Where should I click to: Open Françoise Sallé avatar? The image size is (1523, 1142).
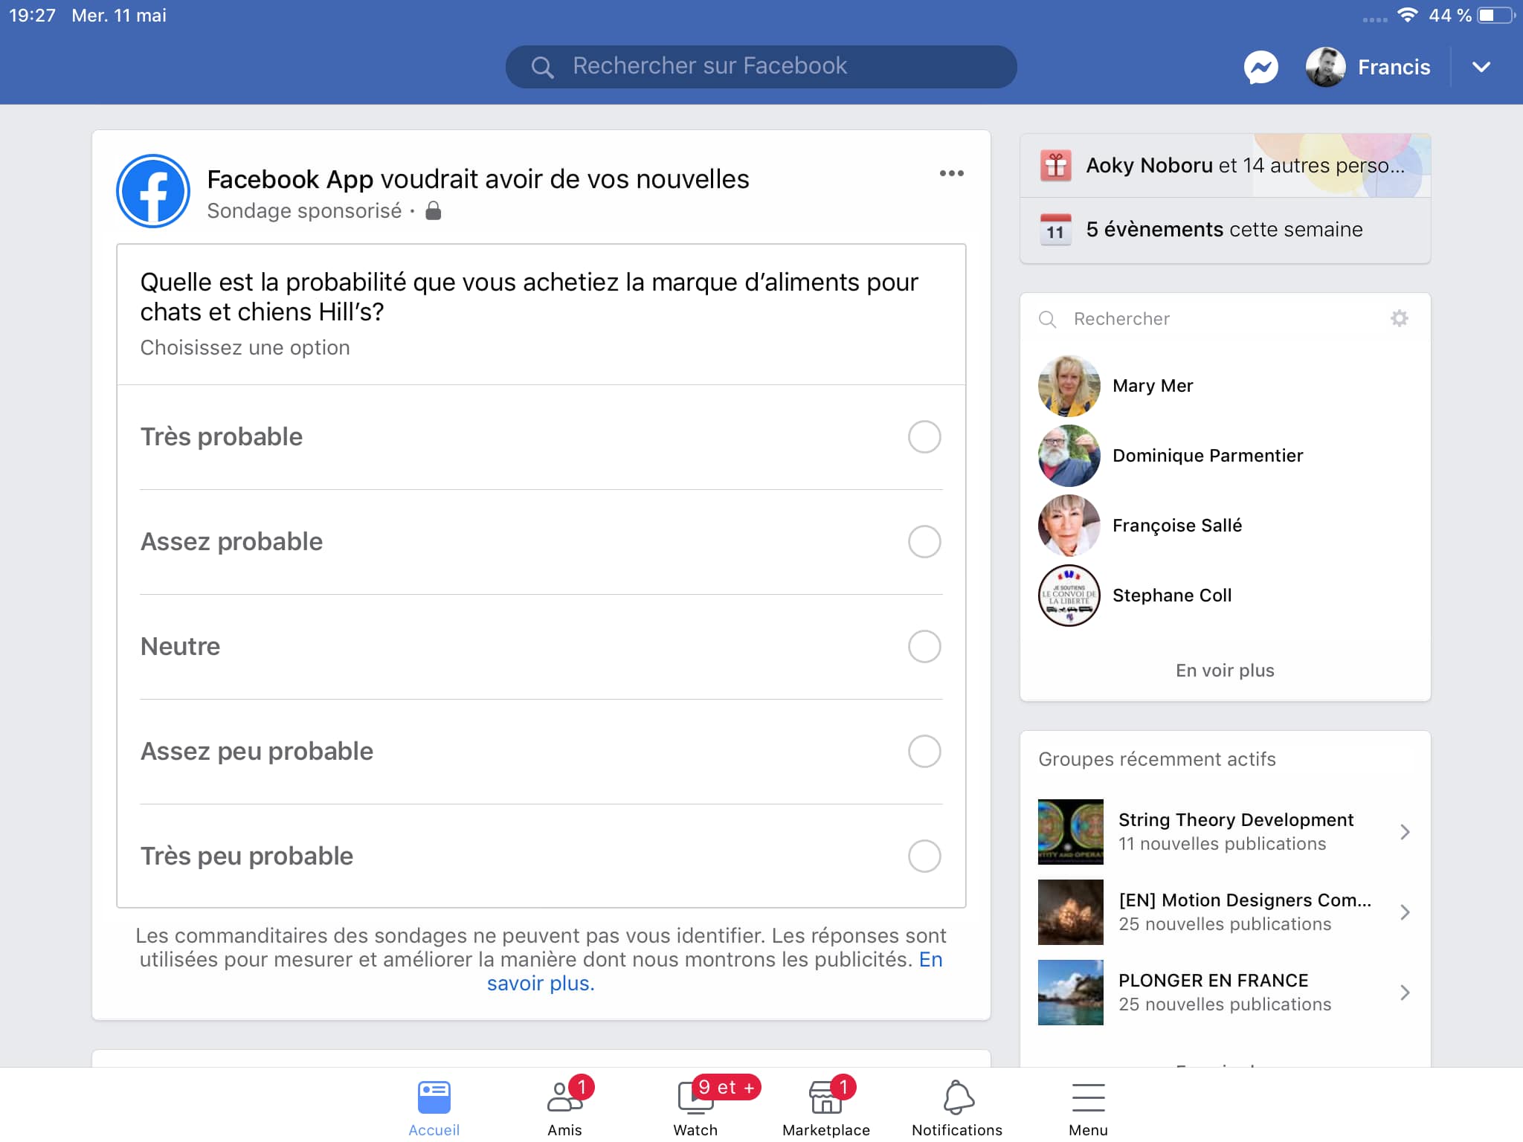[1069, 526]
